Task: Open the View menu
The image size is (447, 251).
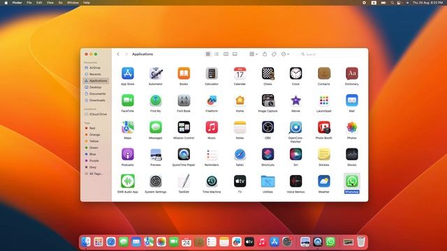Action: [x=50, y=3]
